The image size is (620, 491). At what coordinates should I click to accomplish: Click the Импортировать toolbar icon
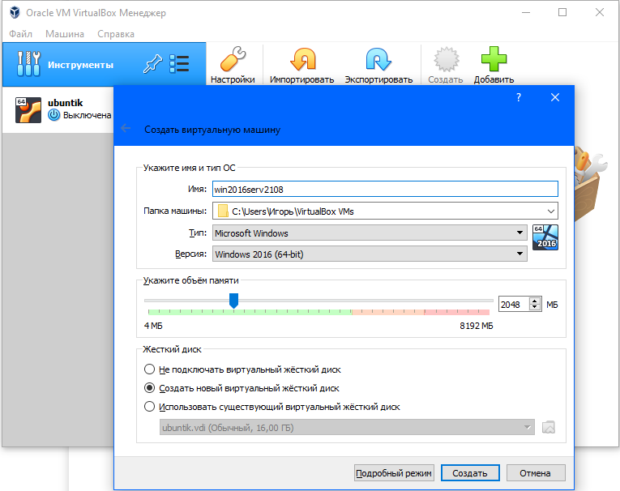tap(302, 59)
